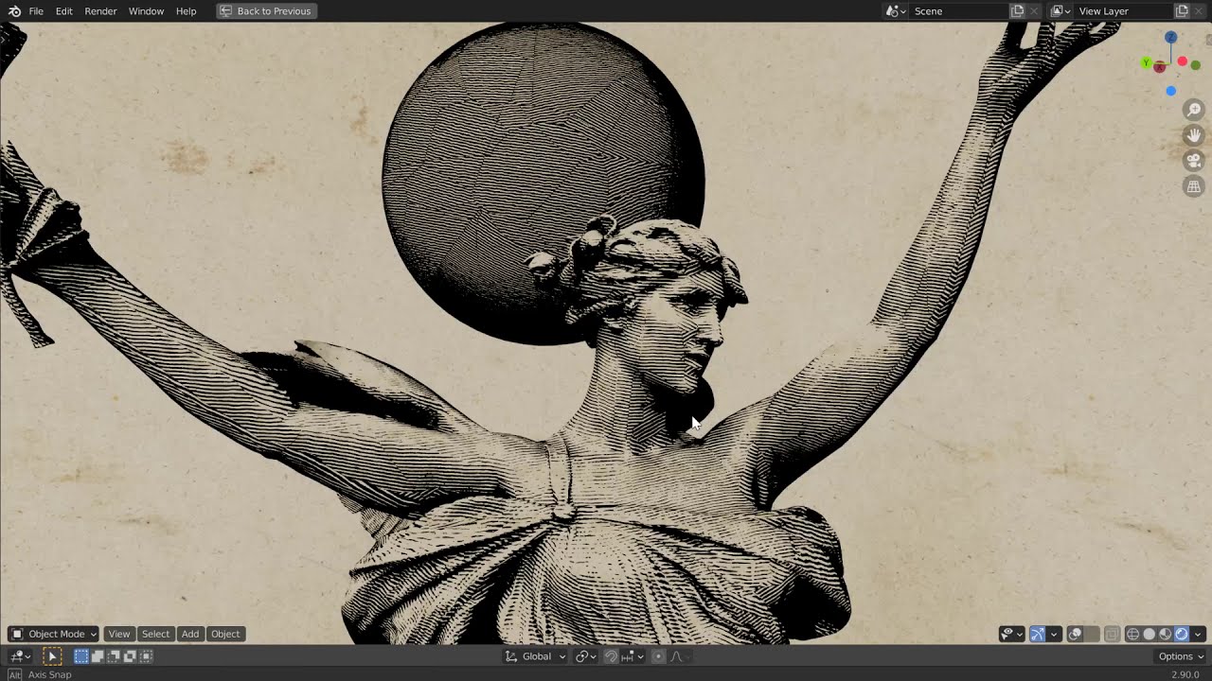
Task: Open the viewport Select menu
Action: (155, 634)
